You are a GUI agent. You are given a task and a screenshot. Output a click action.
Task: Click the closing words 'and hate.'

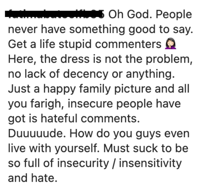(x=33, y=178)
